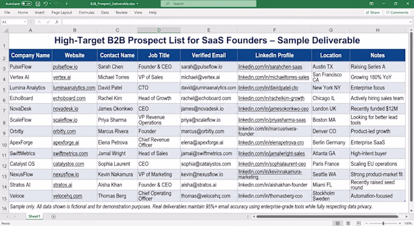Click the Redo arrow icon
The width and height of the screenshot is (414, 226).
(56, 4)
